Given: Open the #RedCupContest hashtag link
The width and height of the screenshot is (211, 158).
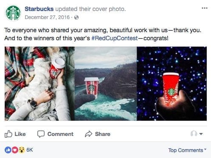Looking at the screenshot, I should (x=115, y=38).
